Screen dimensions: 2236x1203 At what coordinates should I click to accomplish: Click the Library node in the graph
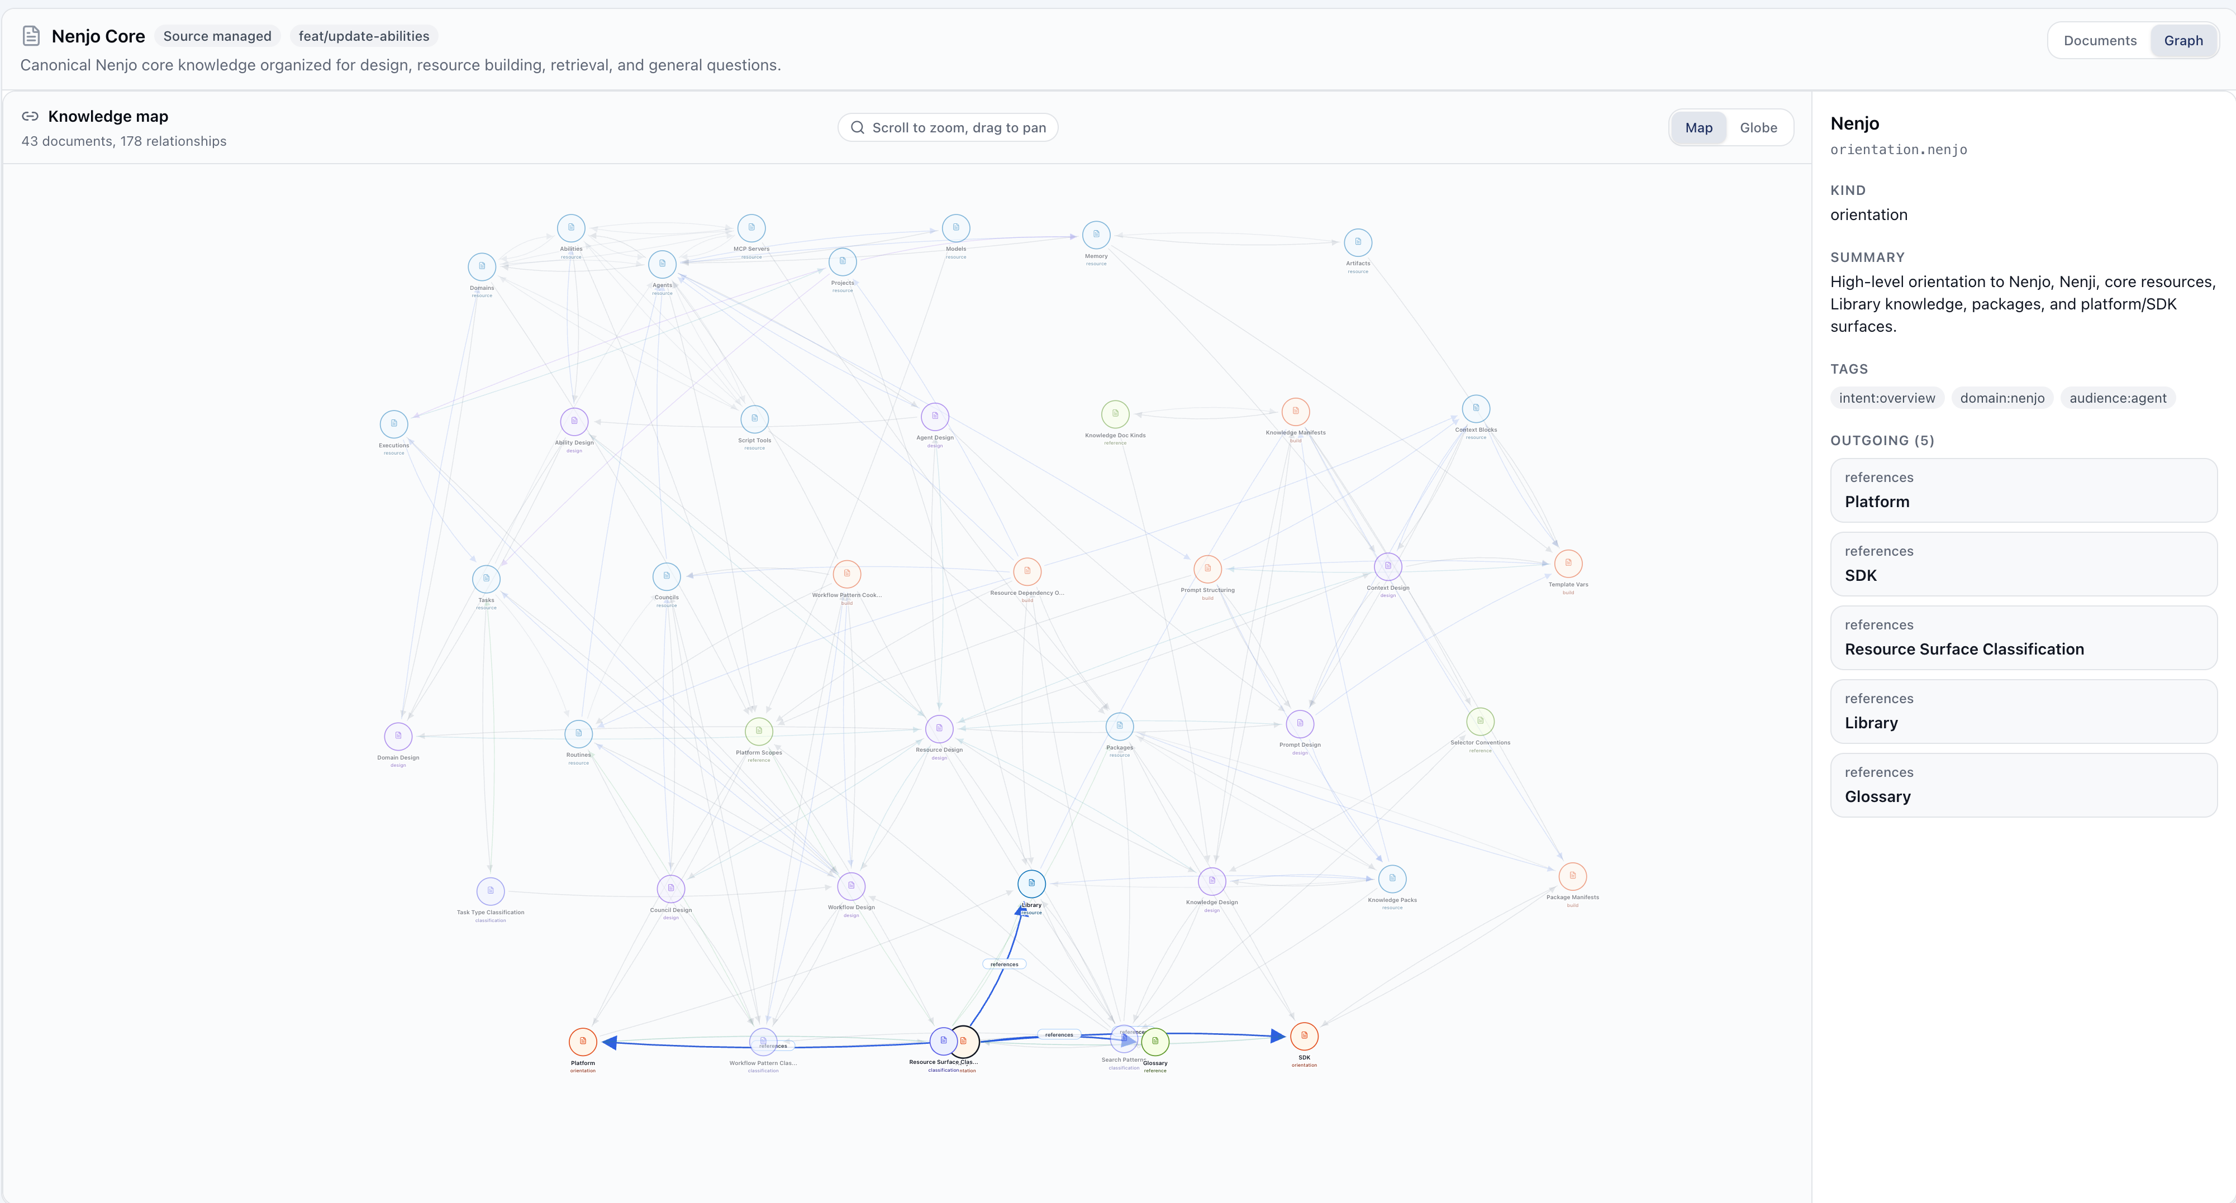1031,884
